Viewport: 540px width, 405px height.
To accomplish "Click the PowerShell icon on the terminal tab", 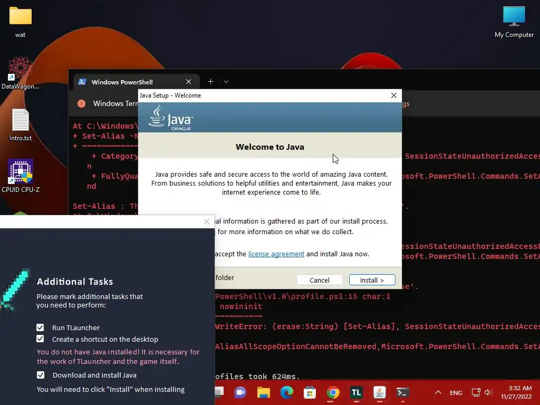I will click(82, 82).
